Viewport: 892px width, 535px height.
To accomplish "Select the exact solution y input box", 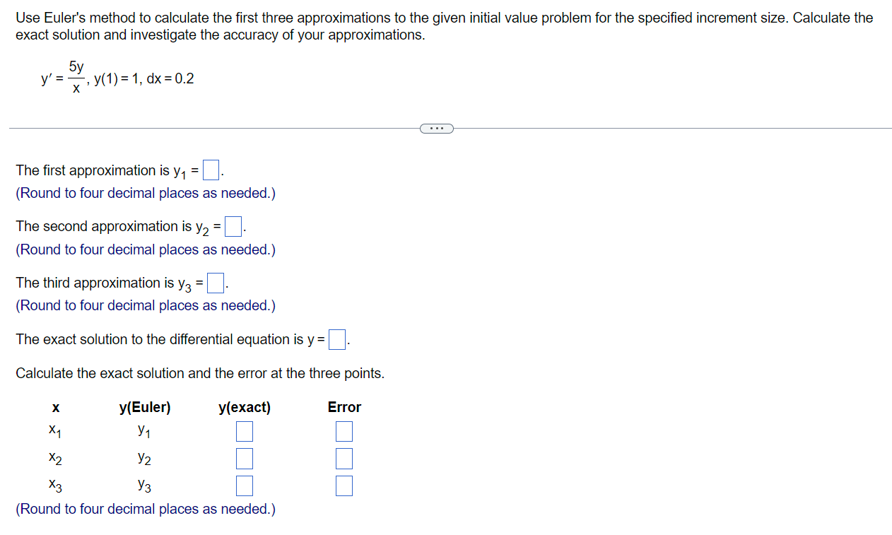I will pyautogui.click(x=336, y=339).
